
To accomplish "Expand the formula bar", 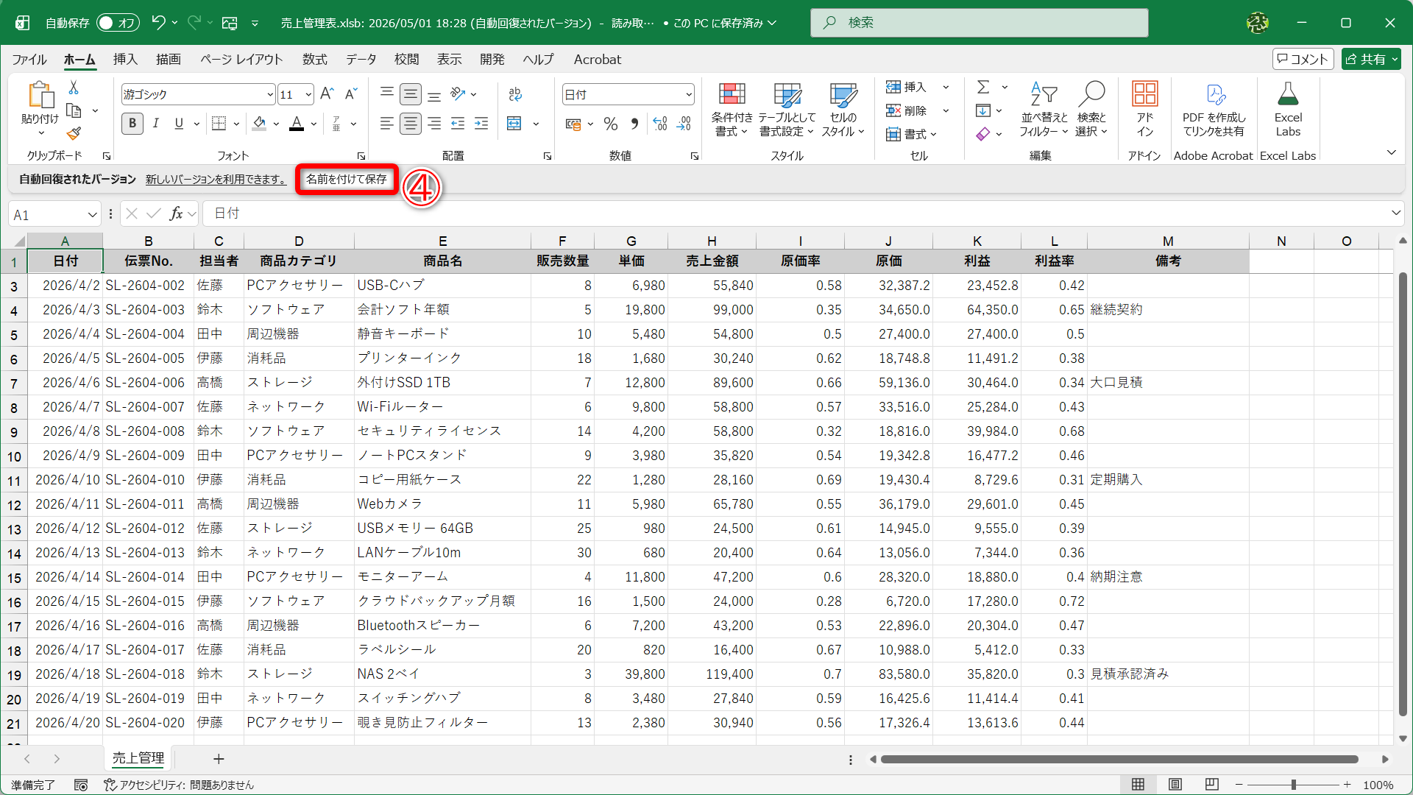I will tap(1395, 213).
